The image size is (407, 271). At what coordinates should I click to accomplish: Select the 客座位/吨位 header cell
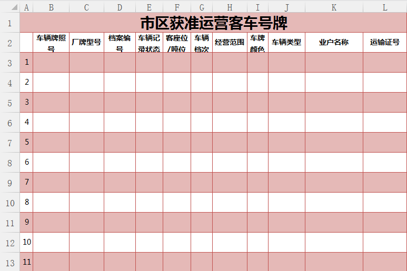point(177,43)
